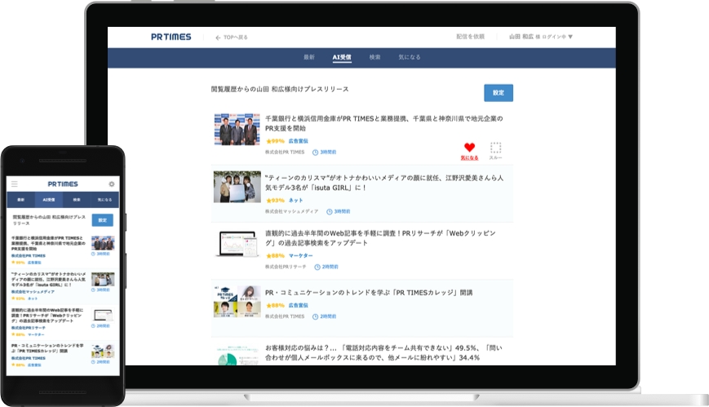Click the 99% star rating on the laptop
The height and width of the screenshot is (407, 709).
[276, 141]
